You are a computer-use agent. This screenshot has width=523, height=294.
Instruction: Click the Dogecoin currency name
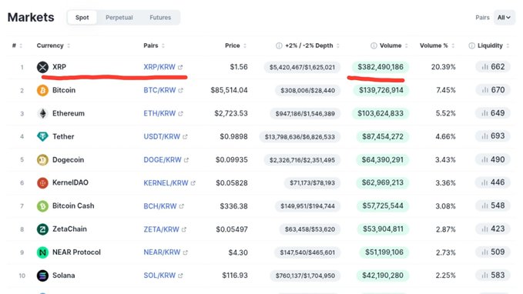[68, 159]
